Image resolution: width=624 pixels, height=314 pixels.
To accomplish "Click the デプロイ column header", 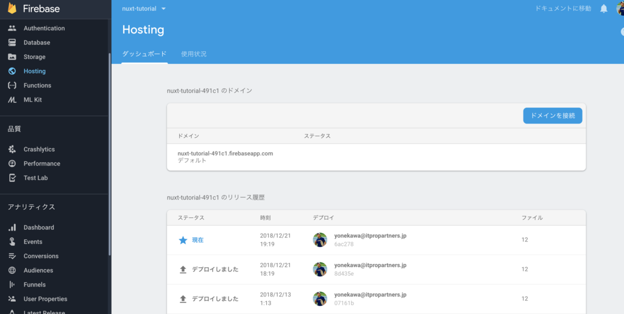I will click(x=324, y=218).
